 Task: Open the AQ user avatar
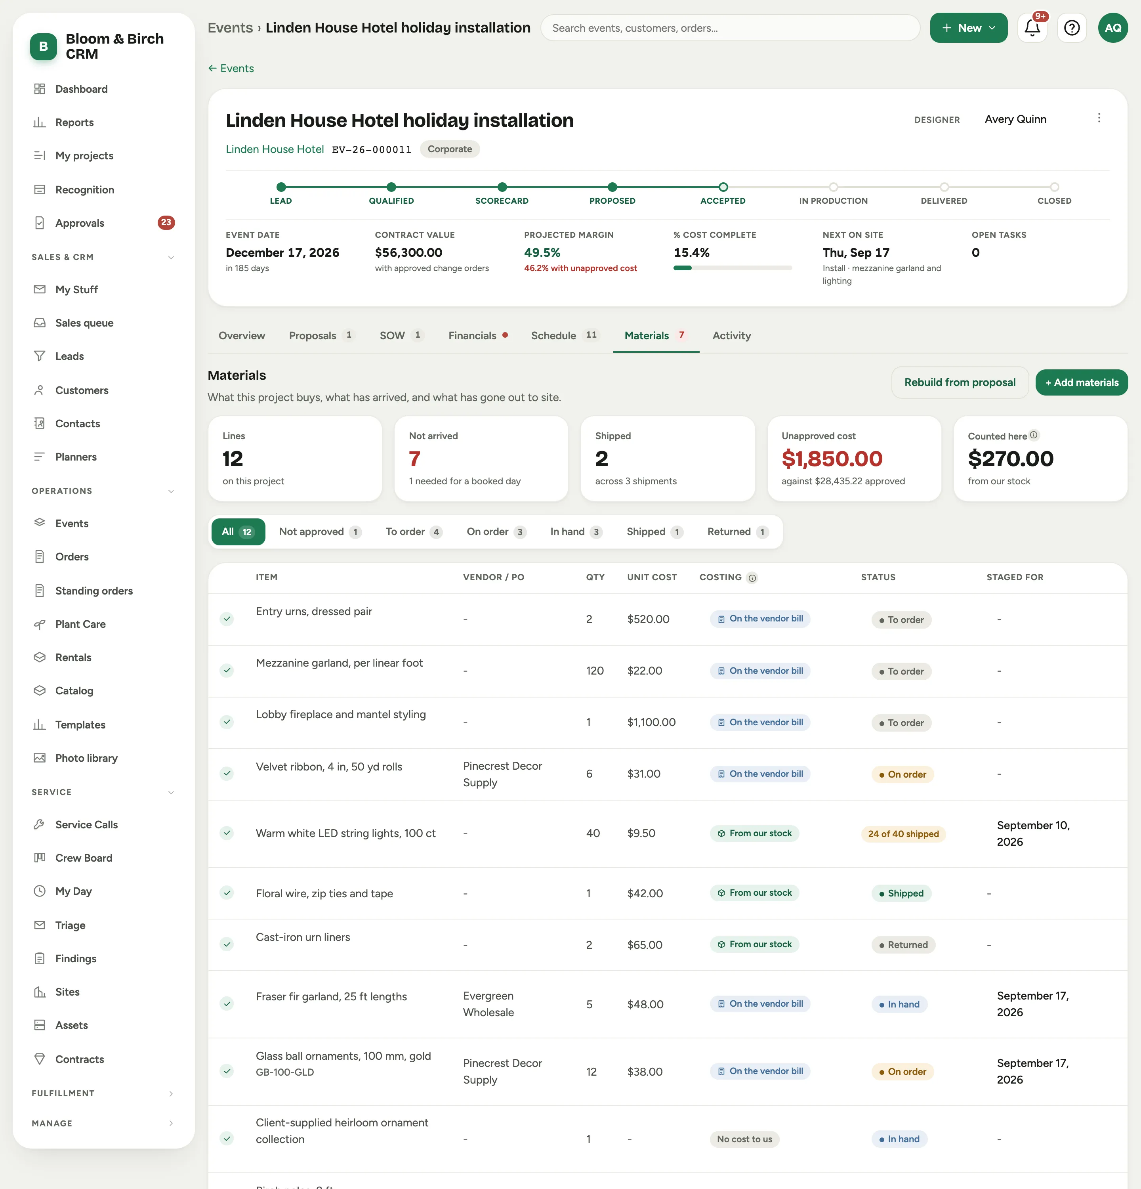(1112, 28)
